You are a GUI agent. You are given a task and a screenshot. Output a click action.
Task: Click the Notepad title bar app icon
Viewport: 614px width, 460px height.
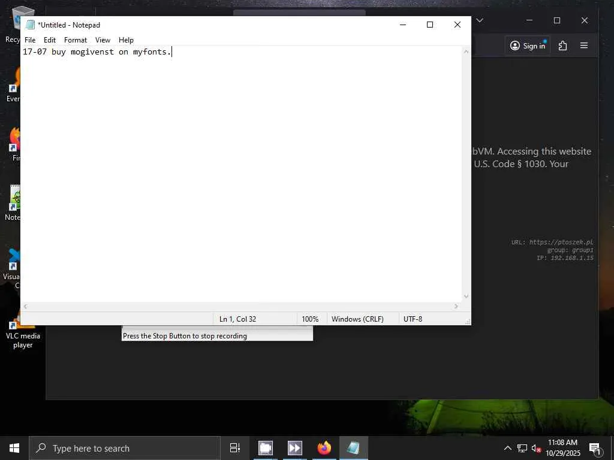30,25
